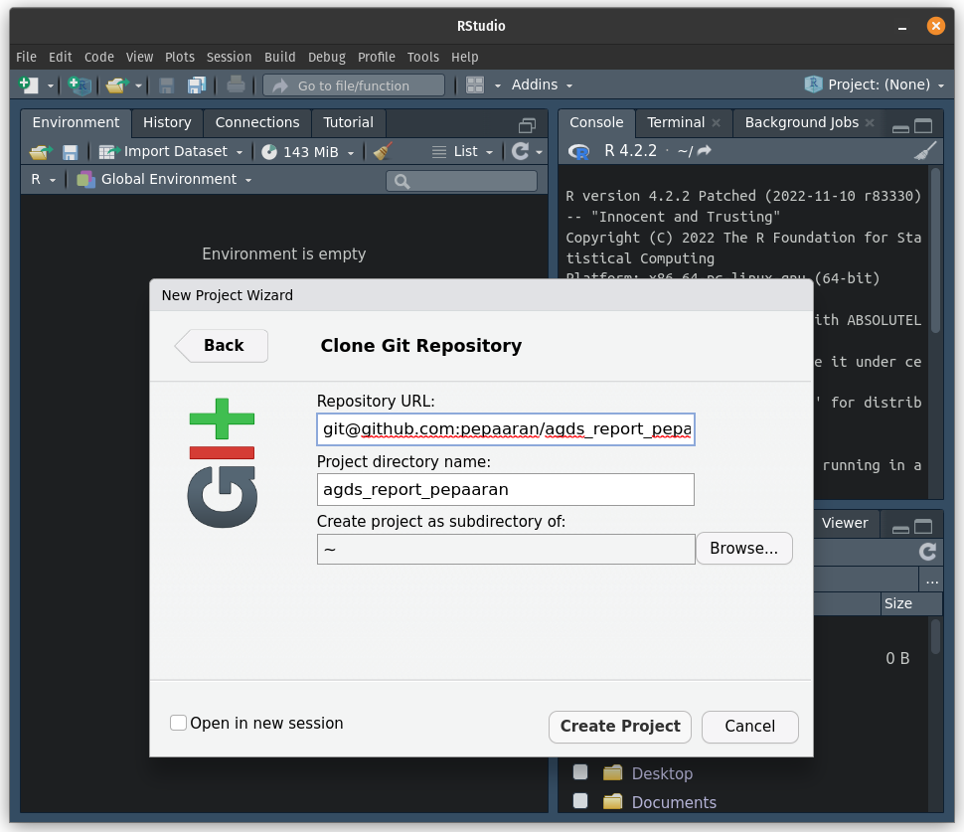Image resolution: width=964 pixels, height=832 pixels.
Task: Go Back in the New Project Wizard
Action: (x=221, y=345)
